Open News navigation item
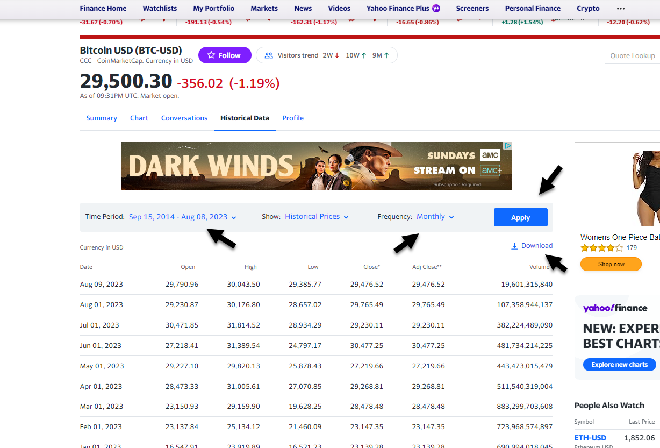This screenshot has height=448, width=660. pyautogui.click(x=303, y=9)
